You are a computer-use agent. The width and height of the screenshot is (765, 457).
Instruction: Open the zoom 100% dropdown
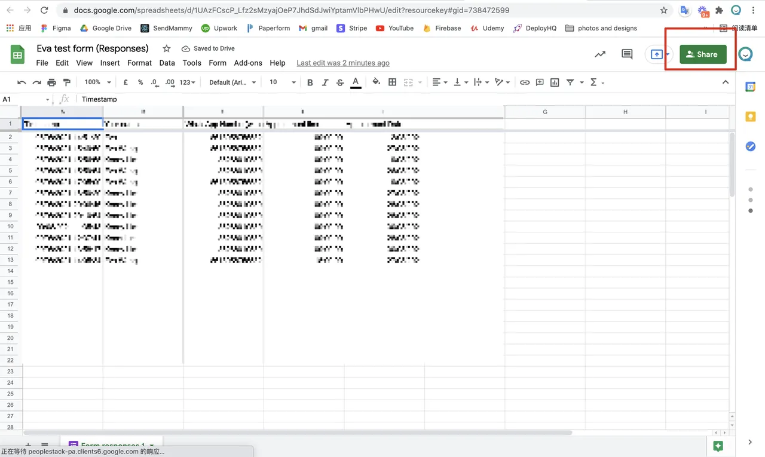97,82
